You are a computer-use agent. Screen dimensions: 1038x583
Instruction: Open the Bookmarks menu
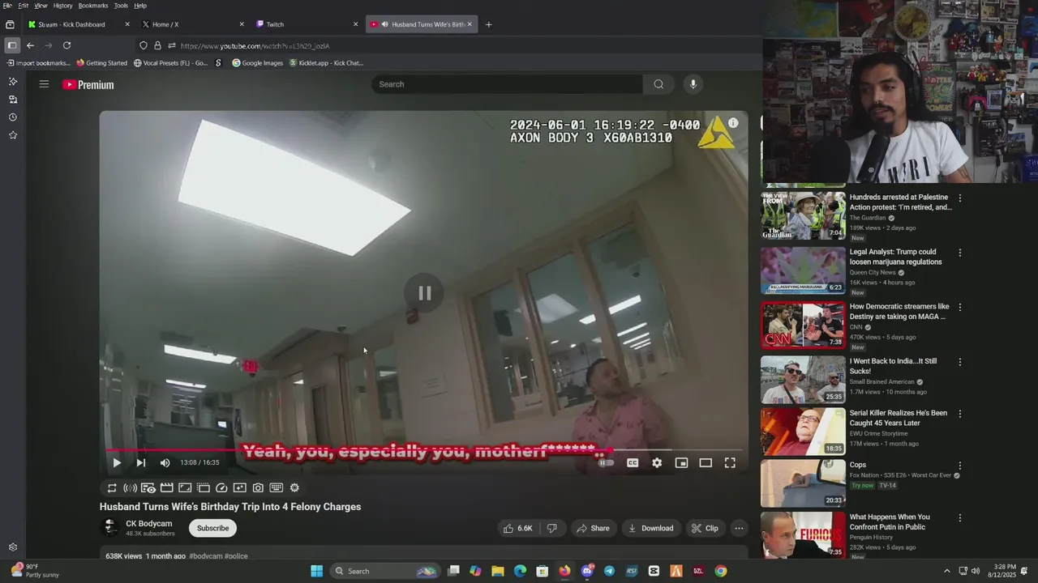click(92, 6)
